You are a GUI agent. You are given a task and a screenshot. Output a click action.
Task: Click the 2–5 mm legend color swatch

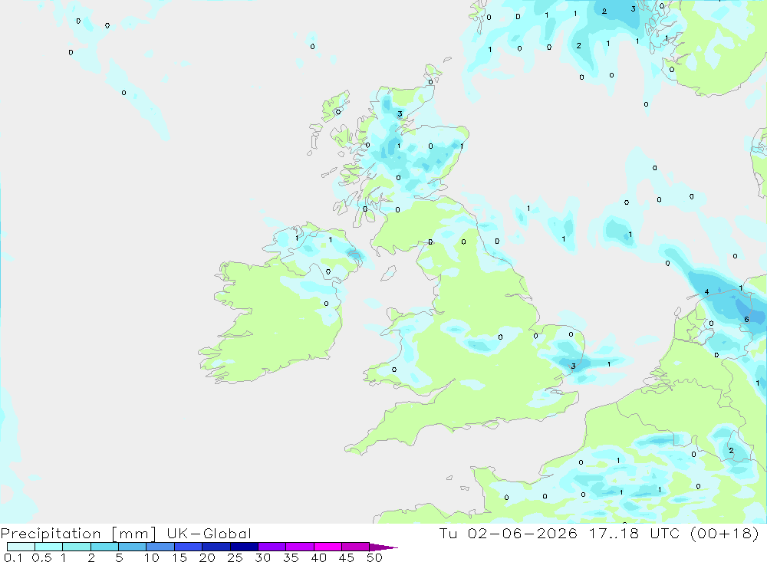point(104,547)
